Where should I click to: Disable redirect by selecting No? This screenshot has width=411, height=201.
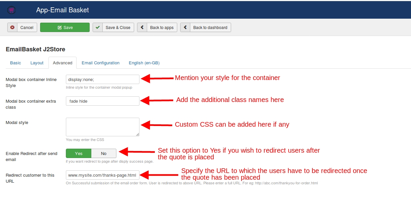104,153
